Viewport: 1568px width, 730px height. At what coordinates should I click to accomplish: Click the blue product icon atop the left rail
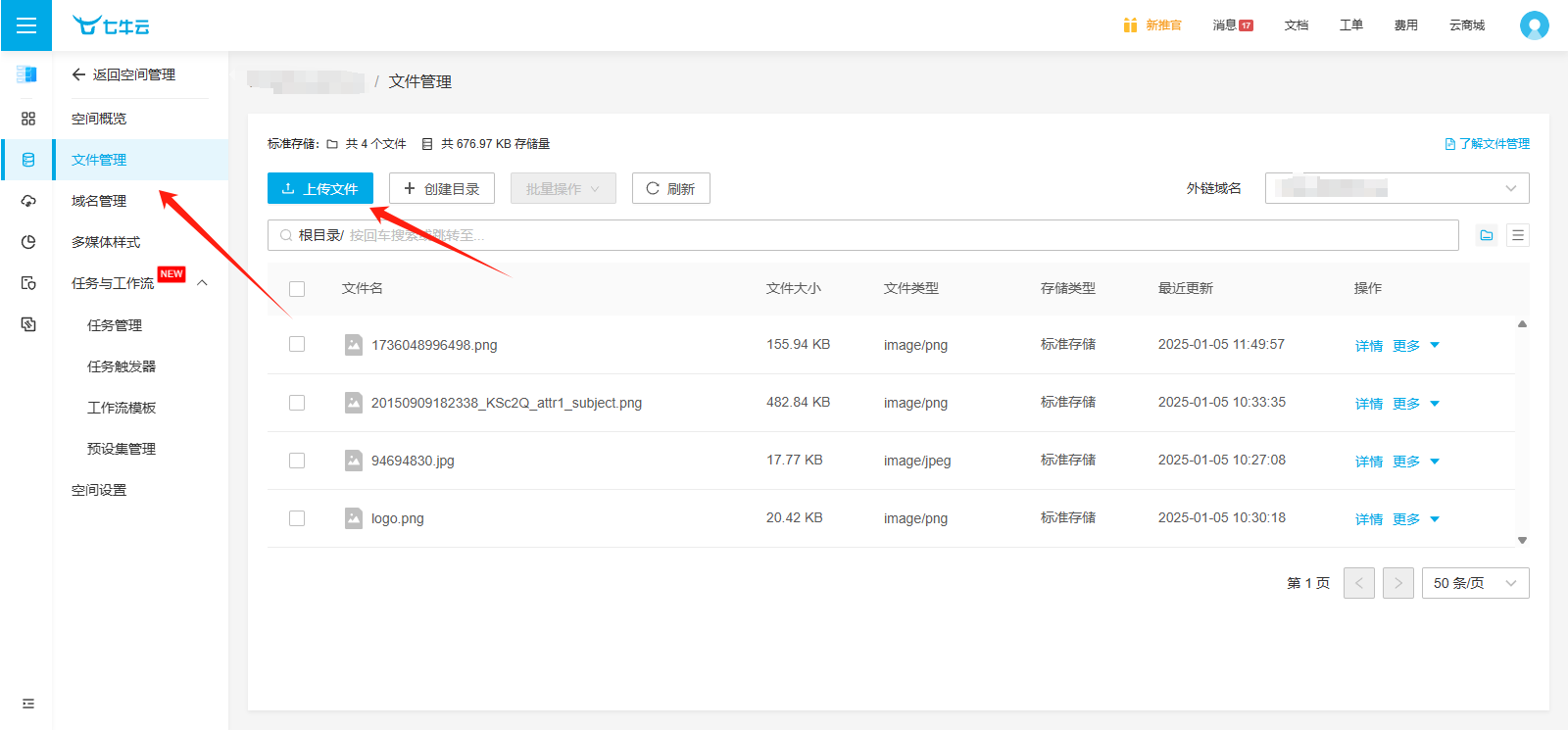[27, 73]
